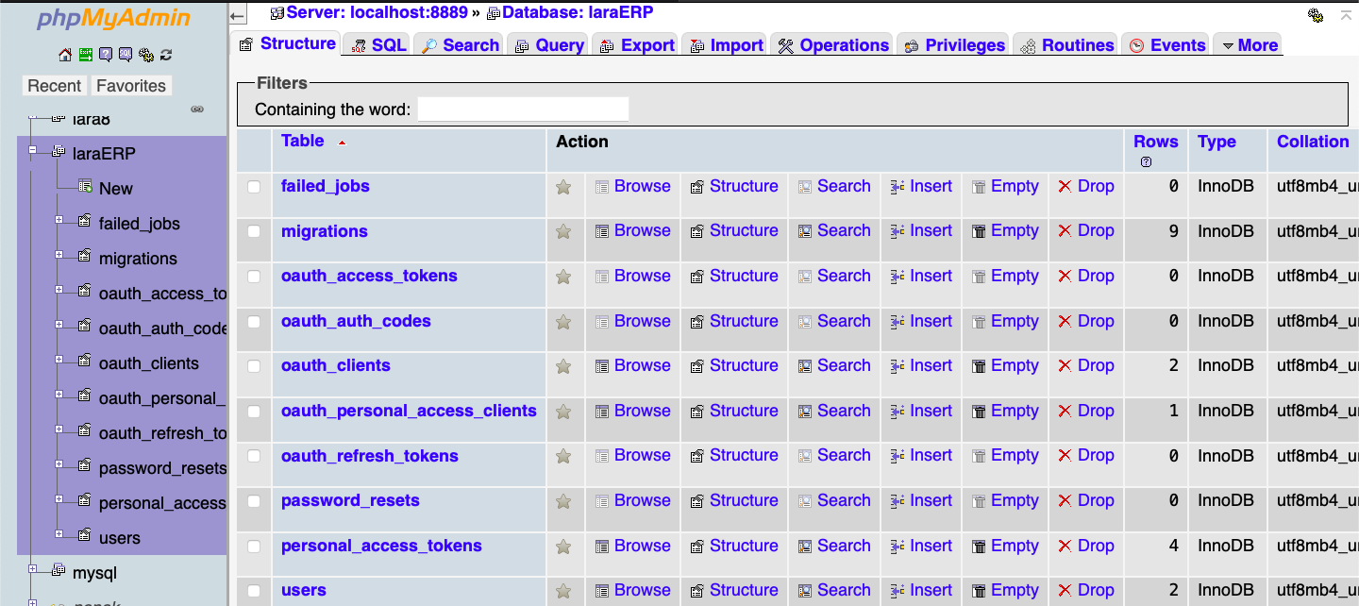Click server icon in breadcrumb

click(x=277, y=13)
